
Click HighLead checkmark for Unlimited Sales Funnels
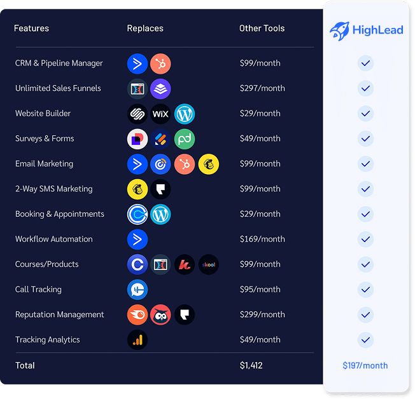(365, 88)
